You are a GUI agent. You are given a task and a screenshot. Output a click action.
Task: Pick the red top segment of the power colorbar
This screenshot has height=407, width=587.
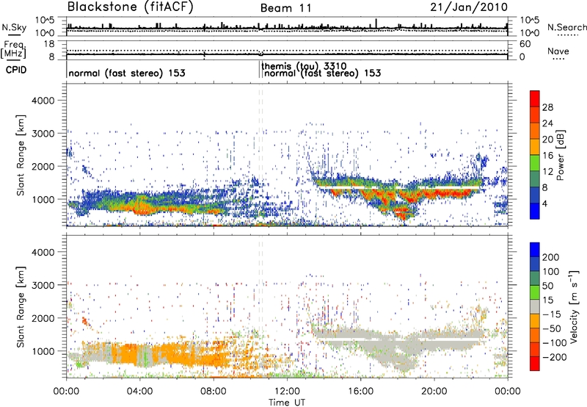click(535, 98)
